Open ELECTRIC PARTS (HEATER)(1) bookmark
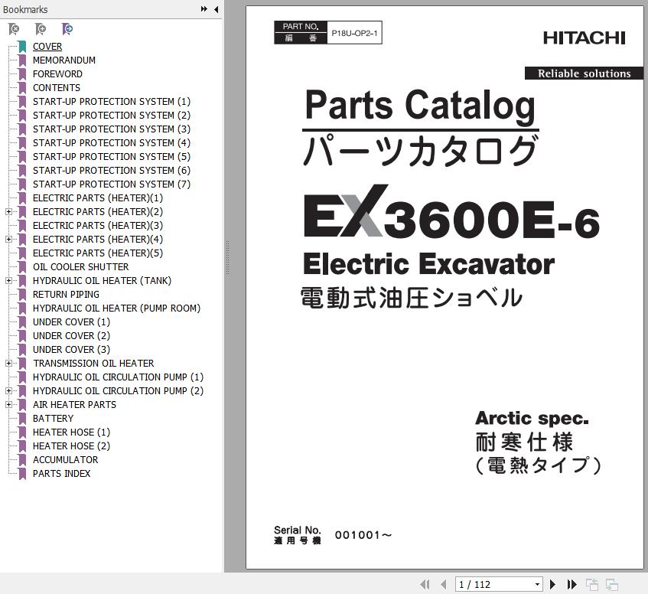This screenshot has height=594, width=648. (98, 198)
